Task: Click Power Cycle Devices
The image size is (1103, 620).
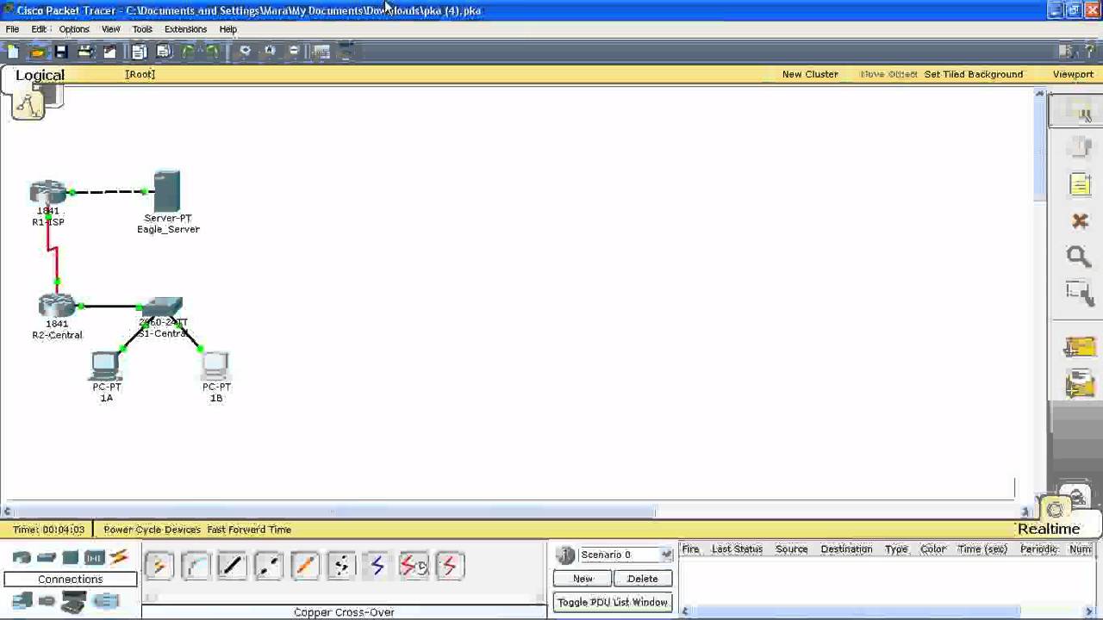Action: pos(152,530)
